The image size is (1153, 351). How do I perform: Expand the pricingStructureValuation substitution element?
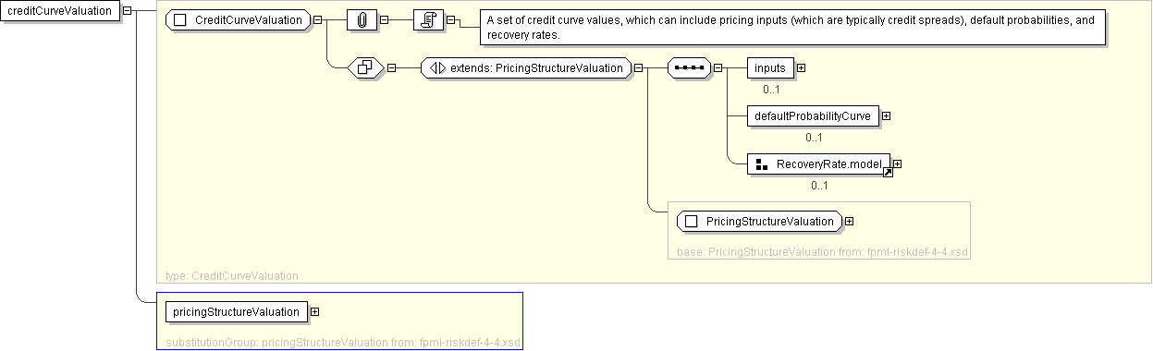[315, 312]
